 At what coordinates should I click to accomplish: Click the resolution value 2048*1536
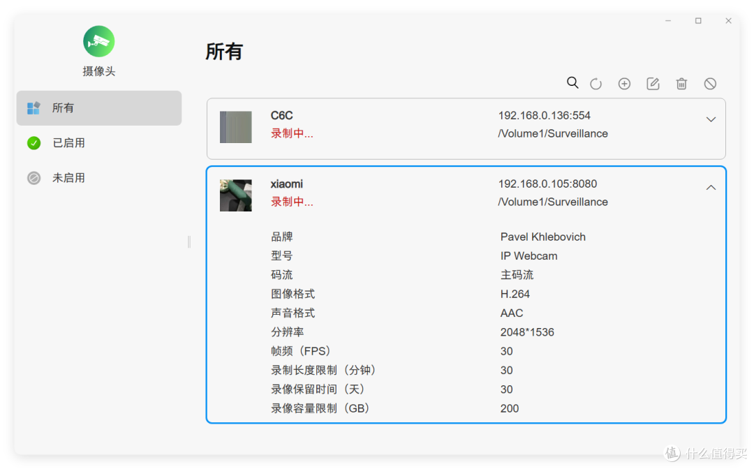click(x=527, y=332)
